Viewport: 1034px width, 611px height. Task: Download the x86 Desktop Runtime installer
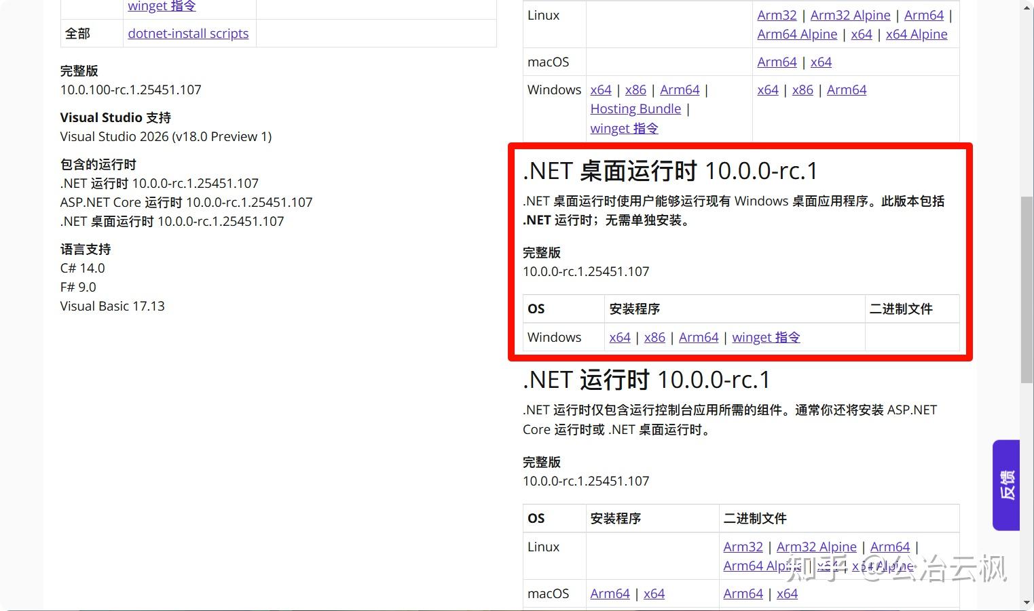[x=654, y=337]
